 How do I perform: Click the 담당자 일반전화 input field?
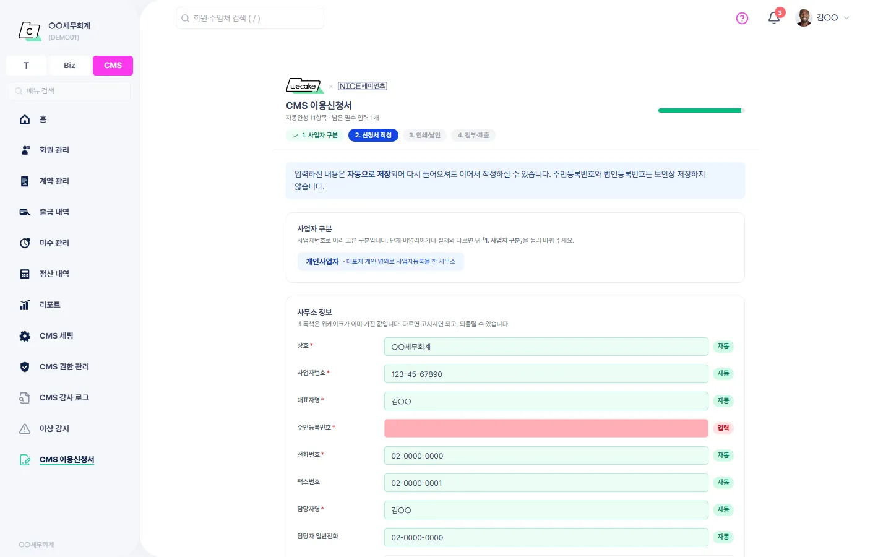(546, 537)
